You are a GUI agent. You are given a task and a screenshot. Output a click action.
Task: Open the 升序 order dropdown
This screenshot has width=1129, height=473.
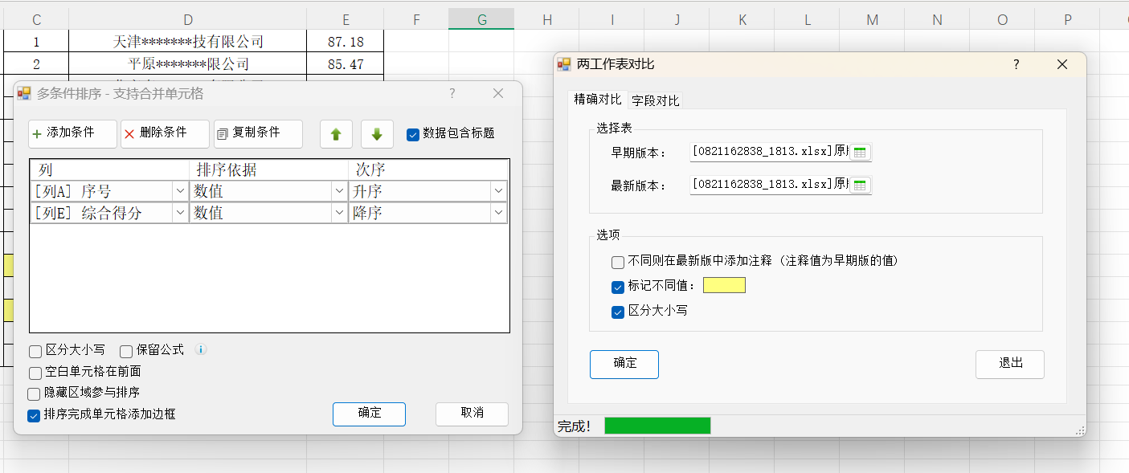pyautogui.click(x=499, y=191)
